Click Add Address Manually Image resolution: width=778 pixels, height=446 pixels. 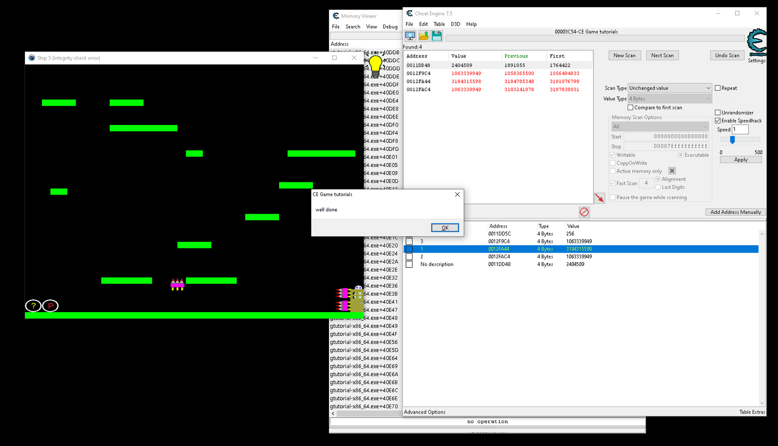[x=736, y=212]
